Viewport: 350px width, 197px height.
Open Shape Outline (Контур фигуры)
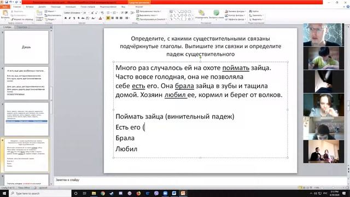(235, 15)
